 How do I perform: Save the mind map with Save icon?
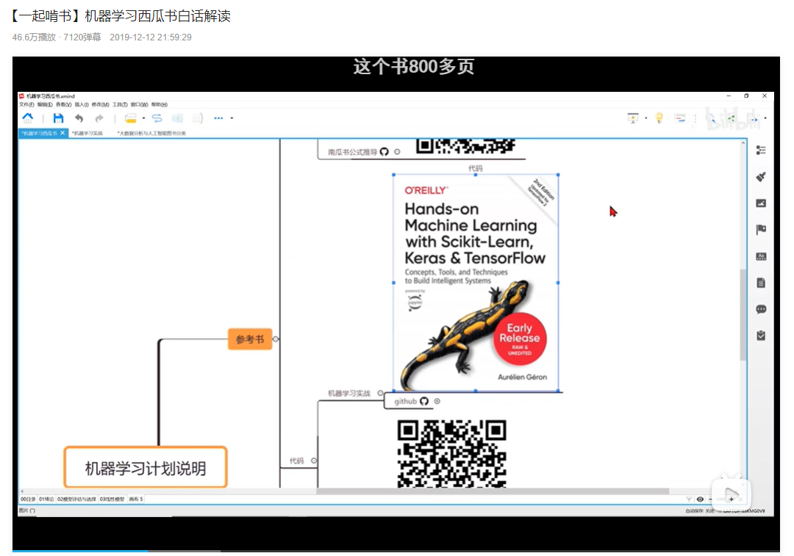58,118
